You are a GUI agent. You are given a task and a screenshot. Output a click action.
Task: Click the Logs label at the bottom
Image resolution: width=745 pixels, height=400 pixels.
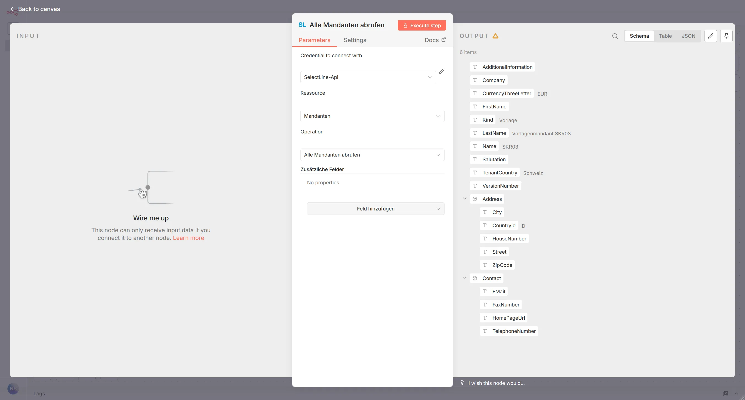pos(39,393)
